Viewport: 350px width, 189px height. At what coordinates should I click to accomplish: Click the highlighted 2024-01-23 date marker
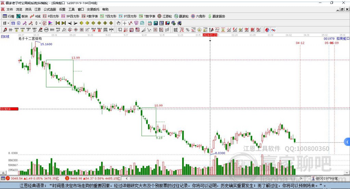[x=210, y=35]
